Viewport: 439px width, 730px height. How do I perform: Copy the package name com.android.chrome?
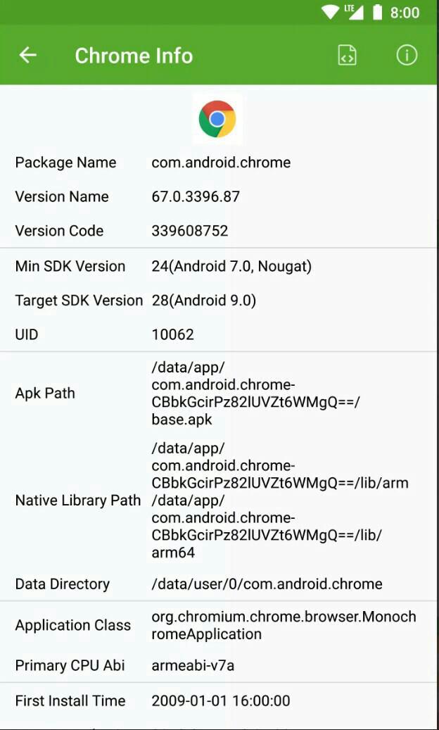pyautogui.click(x=220, y=163)
